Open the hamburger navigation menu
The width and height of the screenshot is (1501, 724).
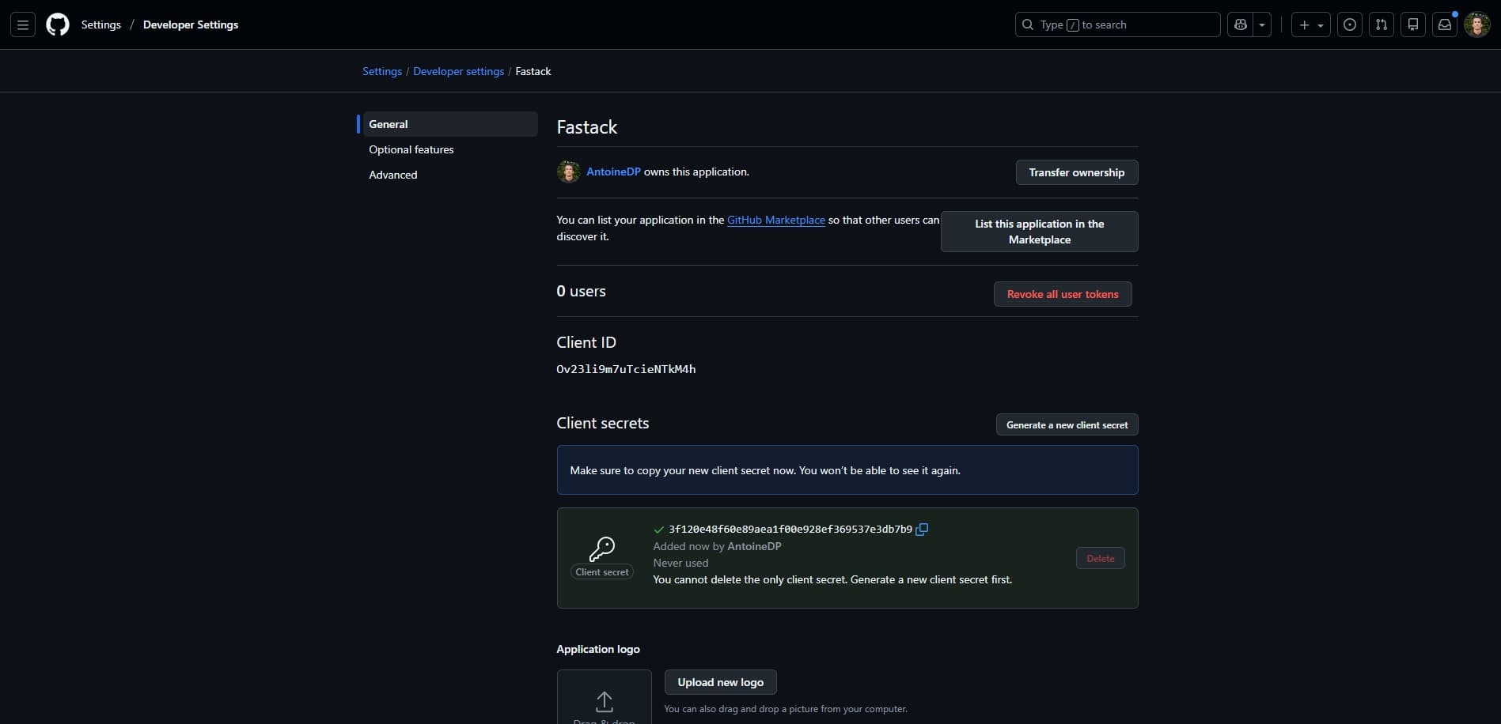(23, 25)
